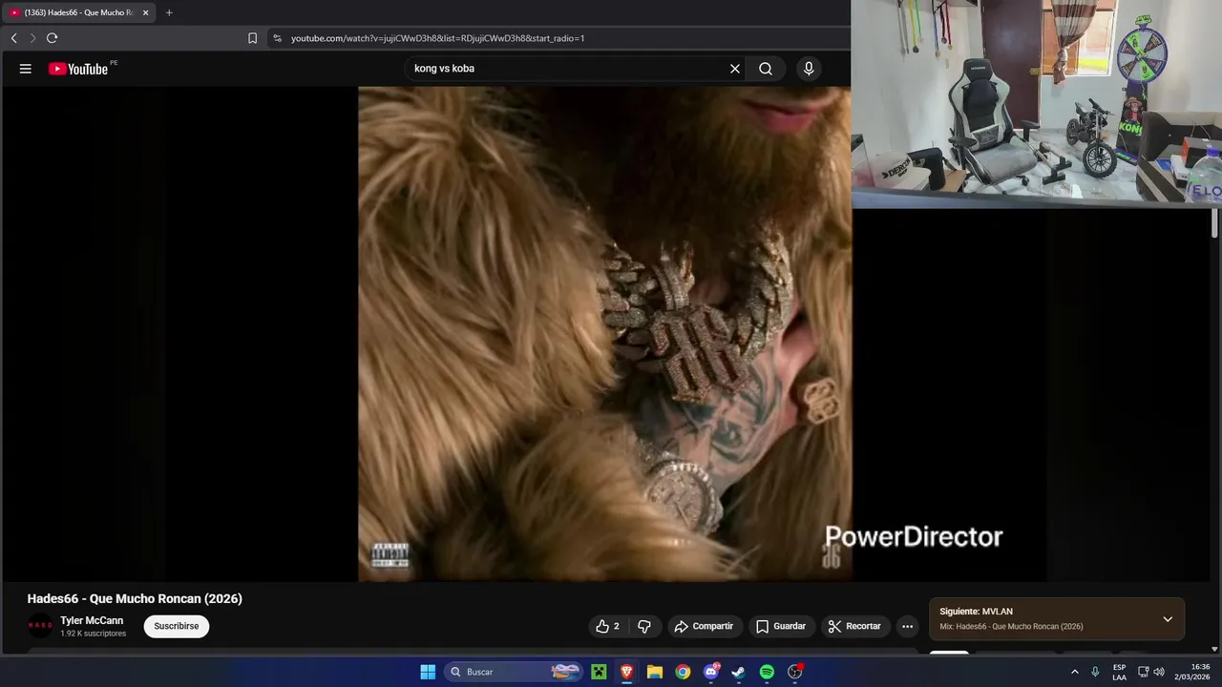The width and height of the screenshot is (1222, 687).
Task: Open the Tyler McCann channel avatar
Action: (40, 626)
